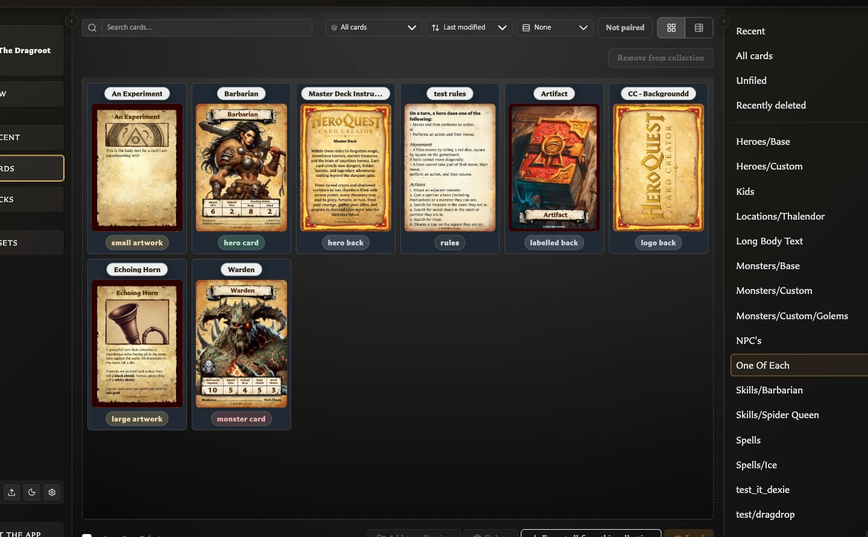Image resolution: width=868 pixels, height=537 pixels.
Task: Click the search magnifier icon
Action: [x=92, y=28]
